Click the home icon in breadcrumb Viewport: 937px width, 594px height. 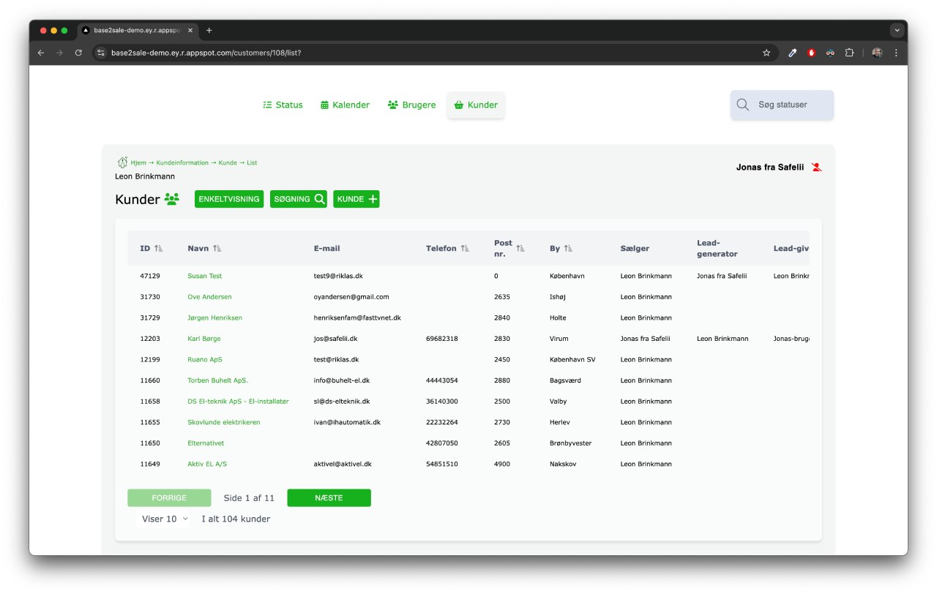[122, 162]
